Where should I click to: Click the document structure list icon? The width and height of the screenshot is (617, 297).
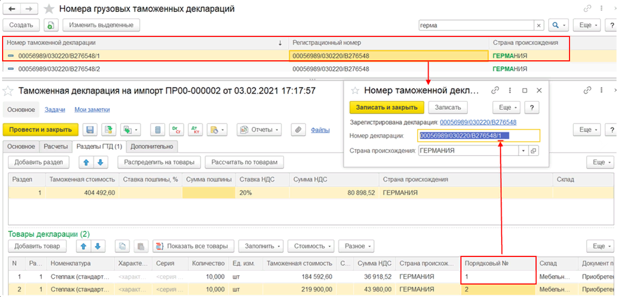(x=159, y=130)
